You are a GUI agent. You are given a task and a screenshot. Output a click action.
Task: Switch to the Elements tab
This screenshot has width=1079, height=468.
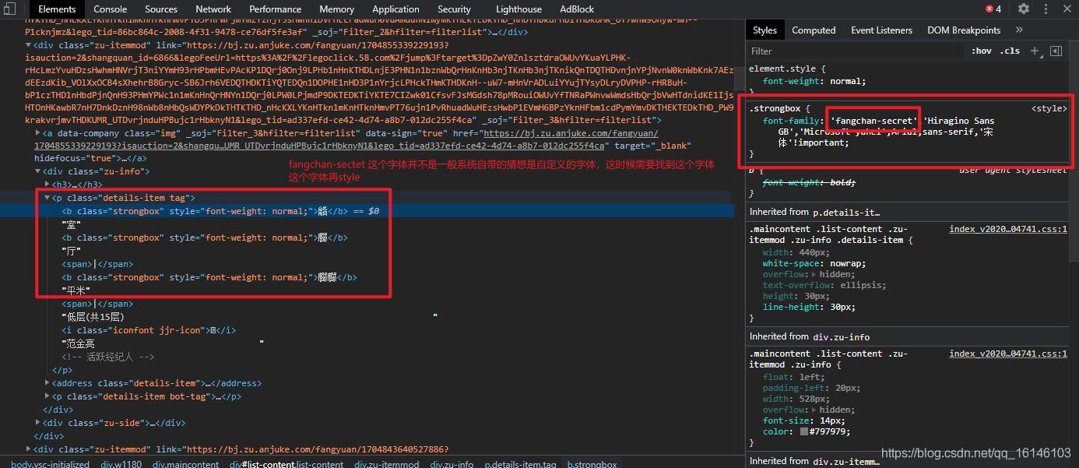coord(57,9)
